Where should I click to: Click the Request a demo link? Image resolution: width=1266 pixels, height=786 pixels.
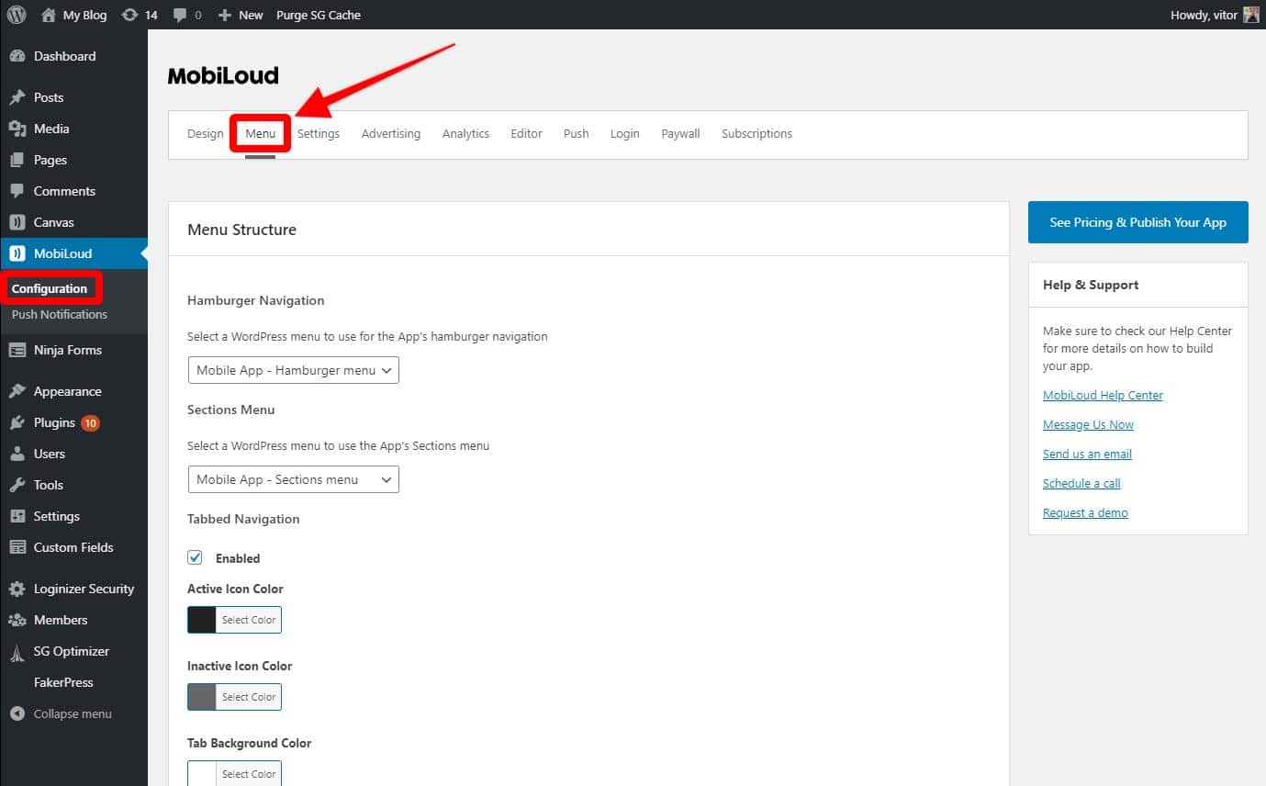1085,512
